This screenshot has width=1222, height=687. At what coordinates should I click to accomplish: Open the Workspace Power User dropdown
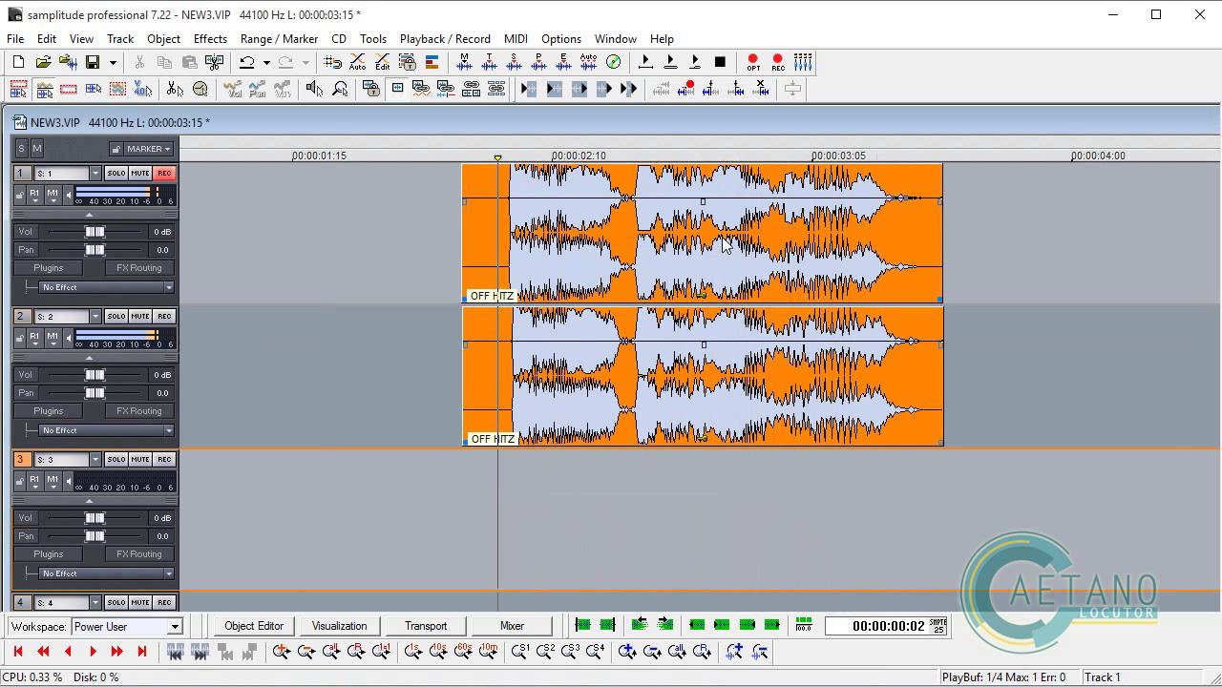coord(175,627)
